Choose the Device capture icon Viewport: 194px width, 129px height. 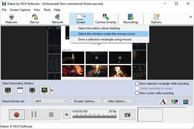point(34,19)
